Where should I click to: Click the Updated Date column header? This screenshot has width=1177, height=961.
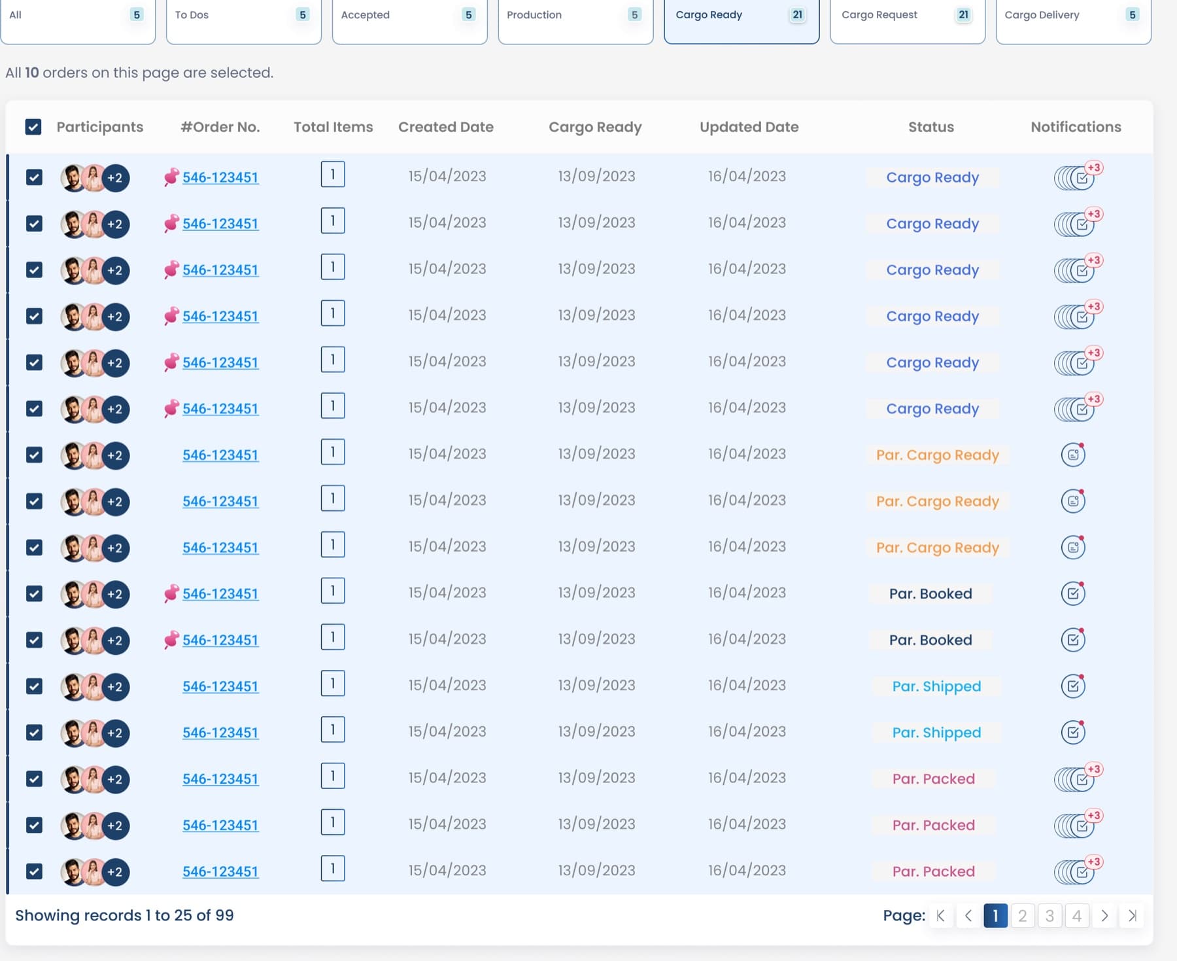(x=749, y=127)
